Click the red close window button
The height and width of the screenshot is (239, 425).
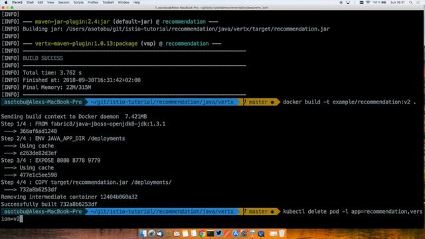[x=3, y=7]
